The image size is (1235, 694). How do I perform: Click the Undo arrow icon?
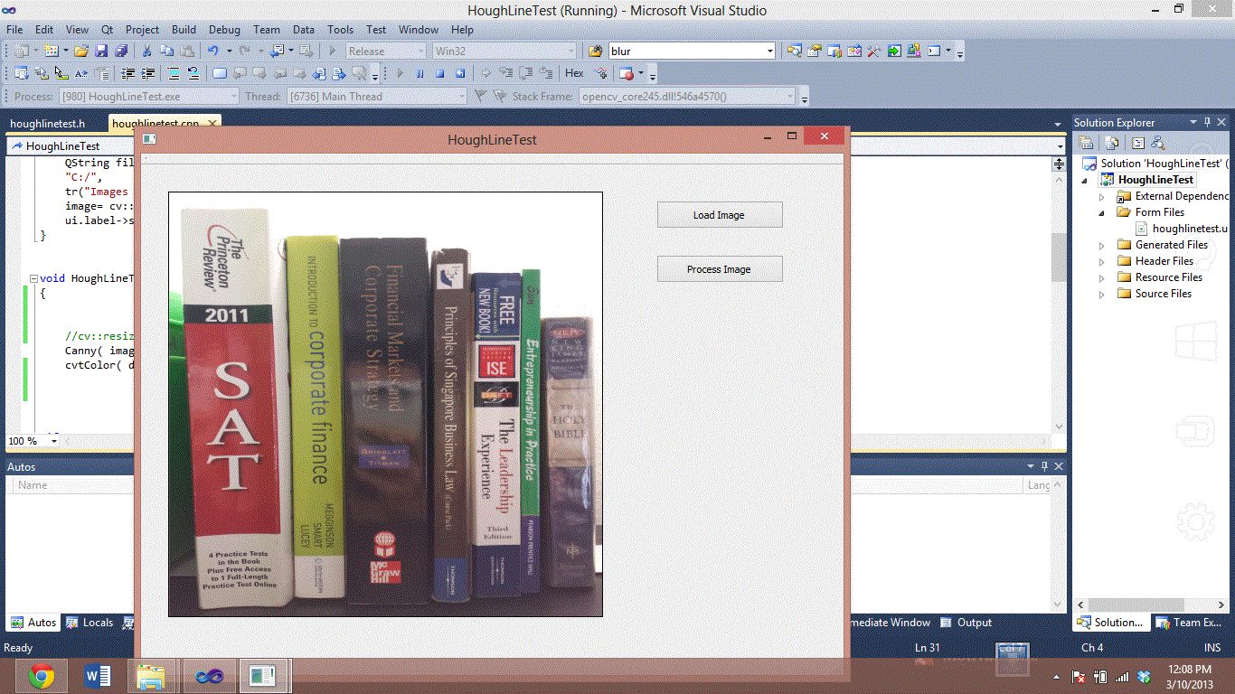coord(213,52)
